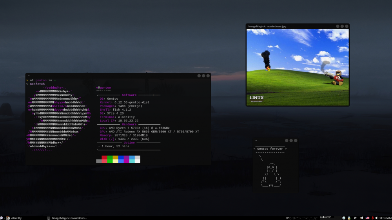392x220 pixels.
Task: Click the red swatch in neofetch palette
Action: [104, 157]
